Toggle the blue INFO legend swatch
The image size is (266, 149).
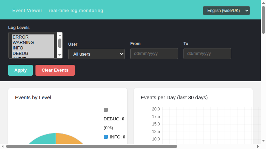point(106,137)
